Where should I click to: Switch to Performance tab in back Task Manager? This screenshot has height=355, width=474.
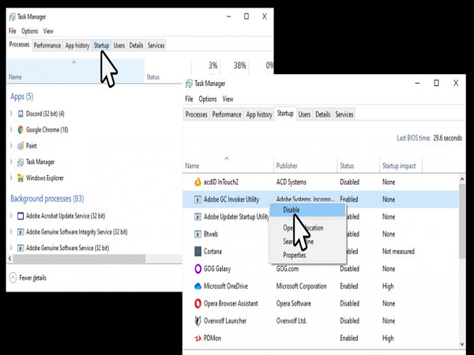pos(47,46)
